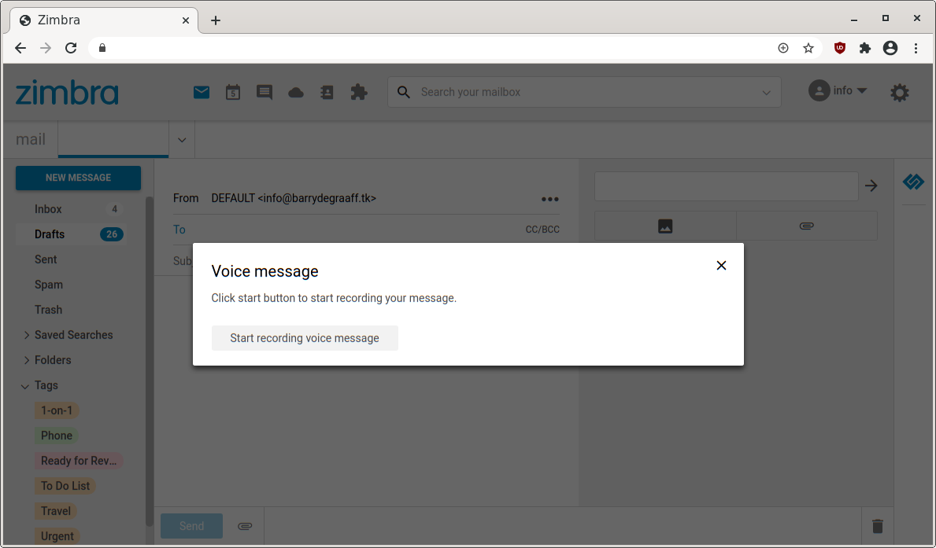The image size is (936, 548).
Task: Select the Phone tag
Action: 57,436
